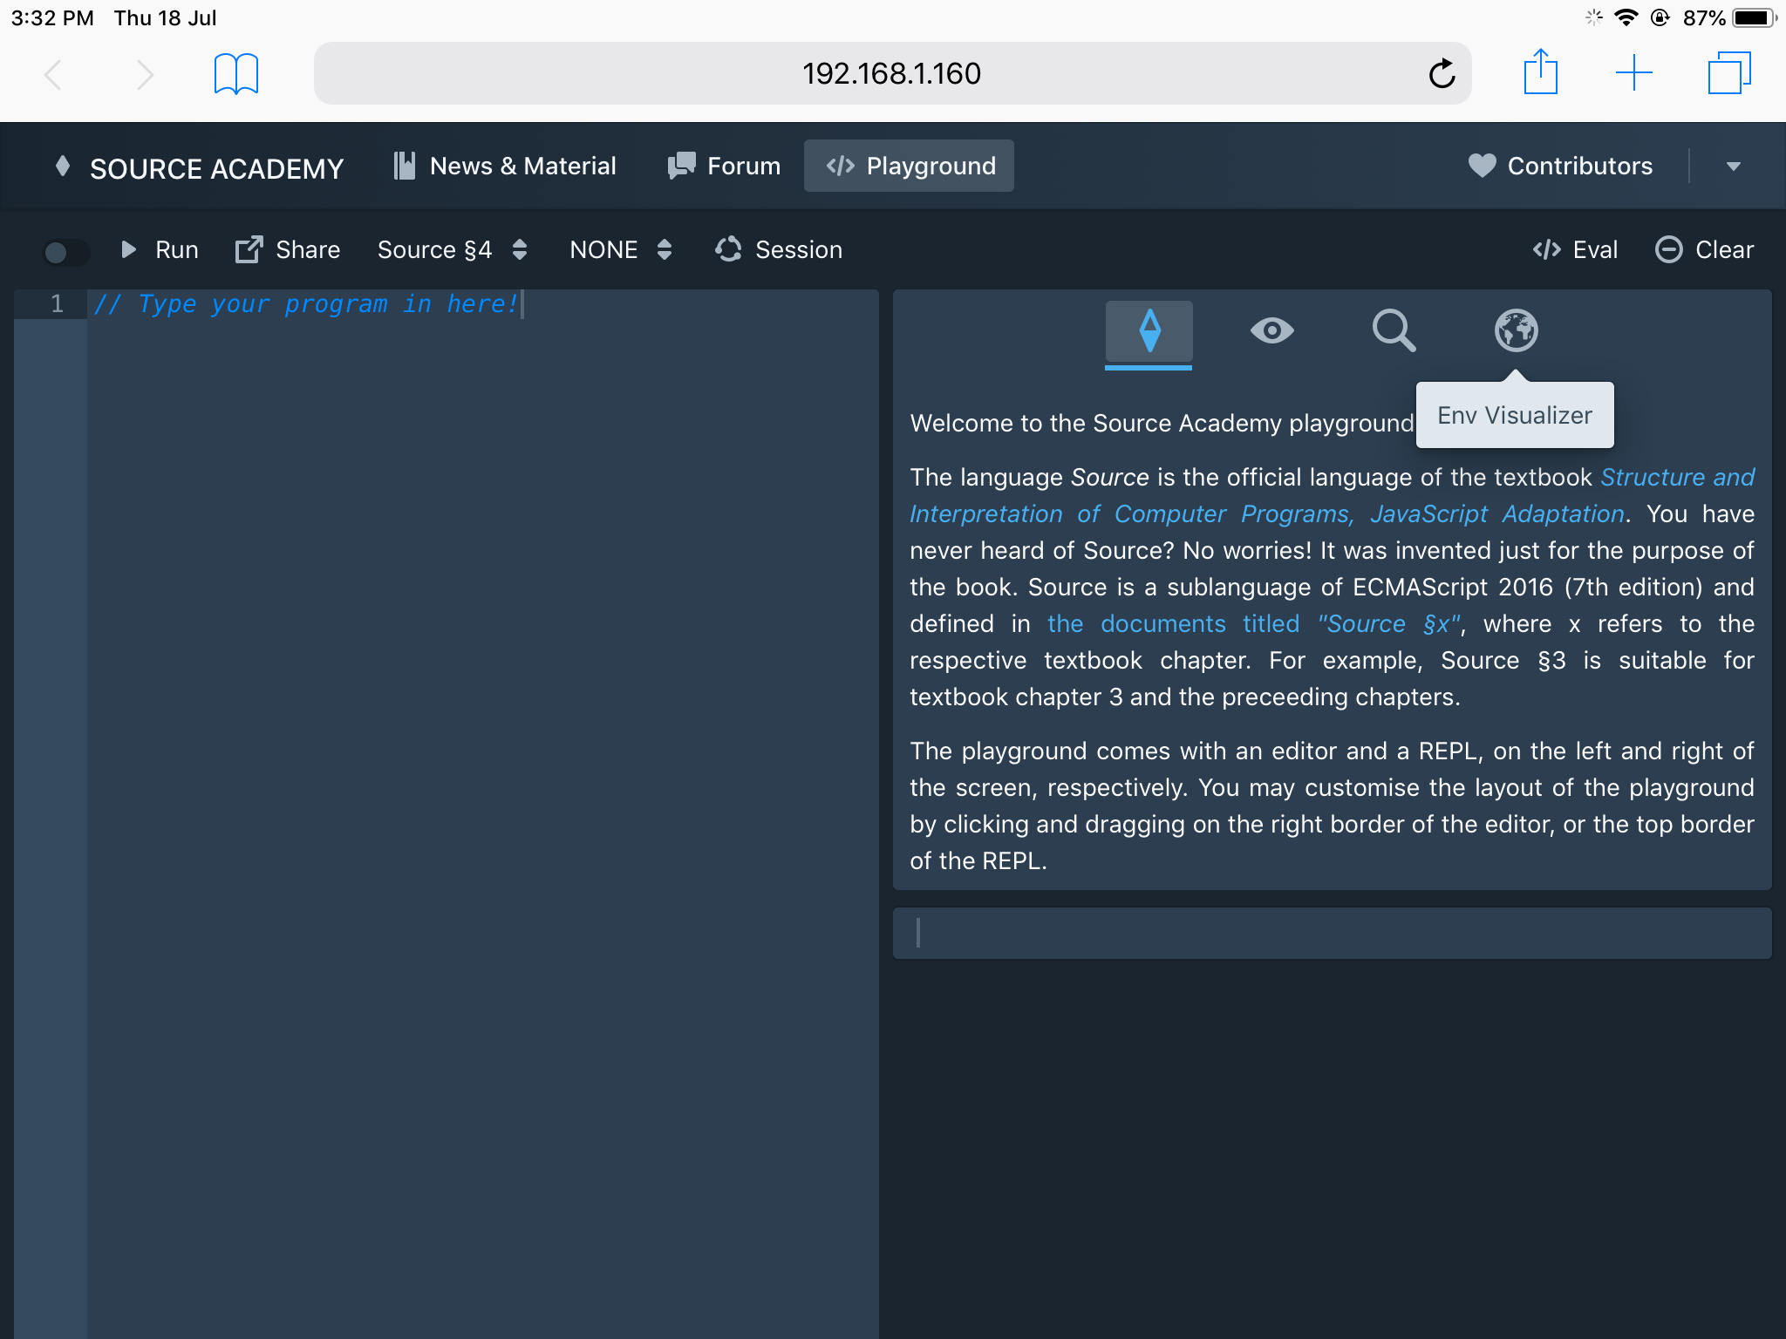The image size is (1786, 1339).
Task: Clear the REPL output
Action: tap(1704, 250)
